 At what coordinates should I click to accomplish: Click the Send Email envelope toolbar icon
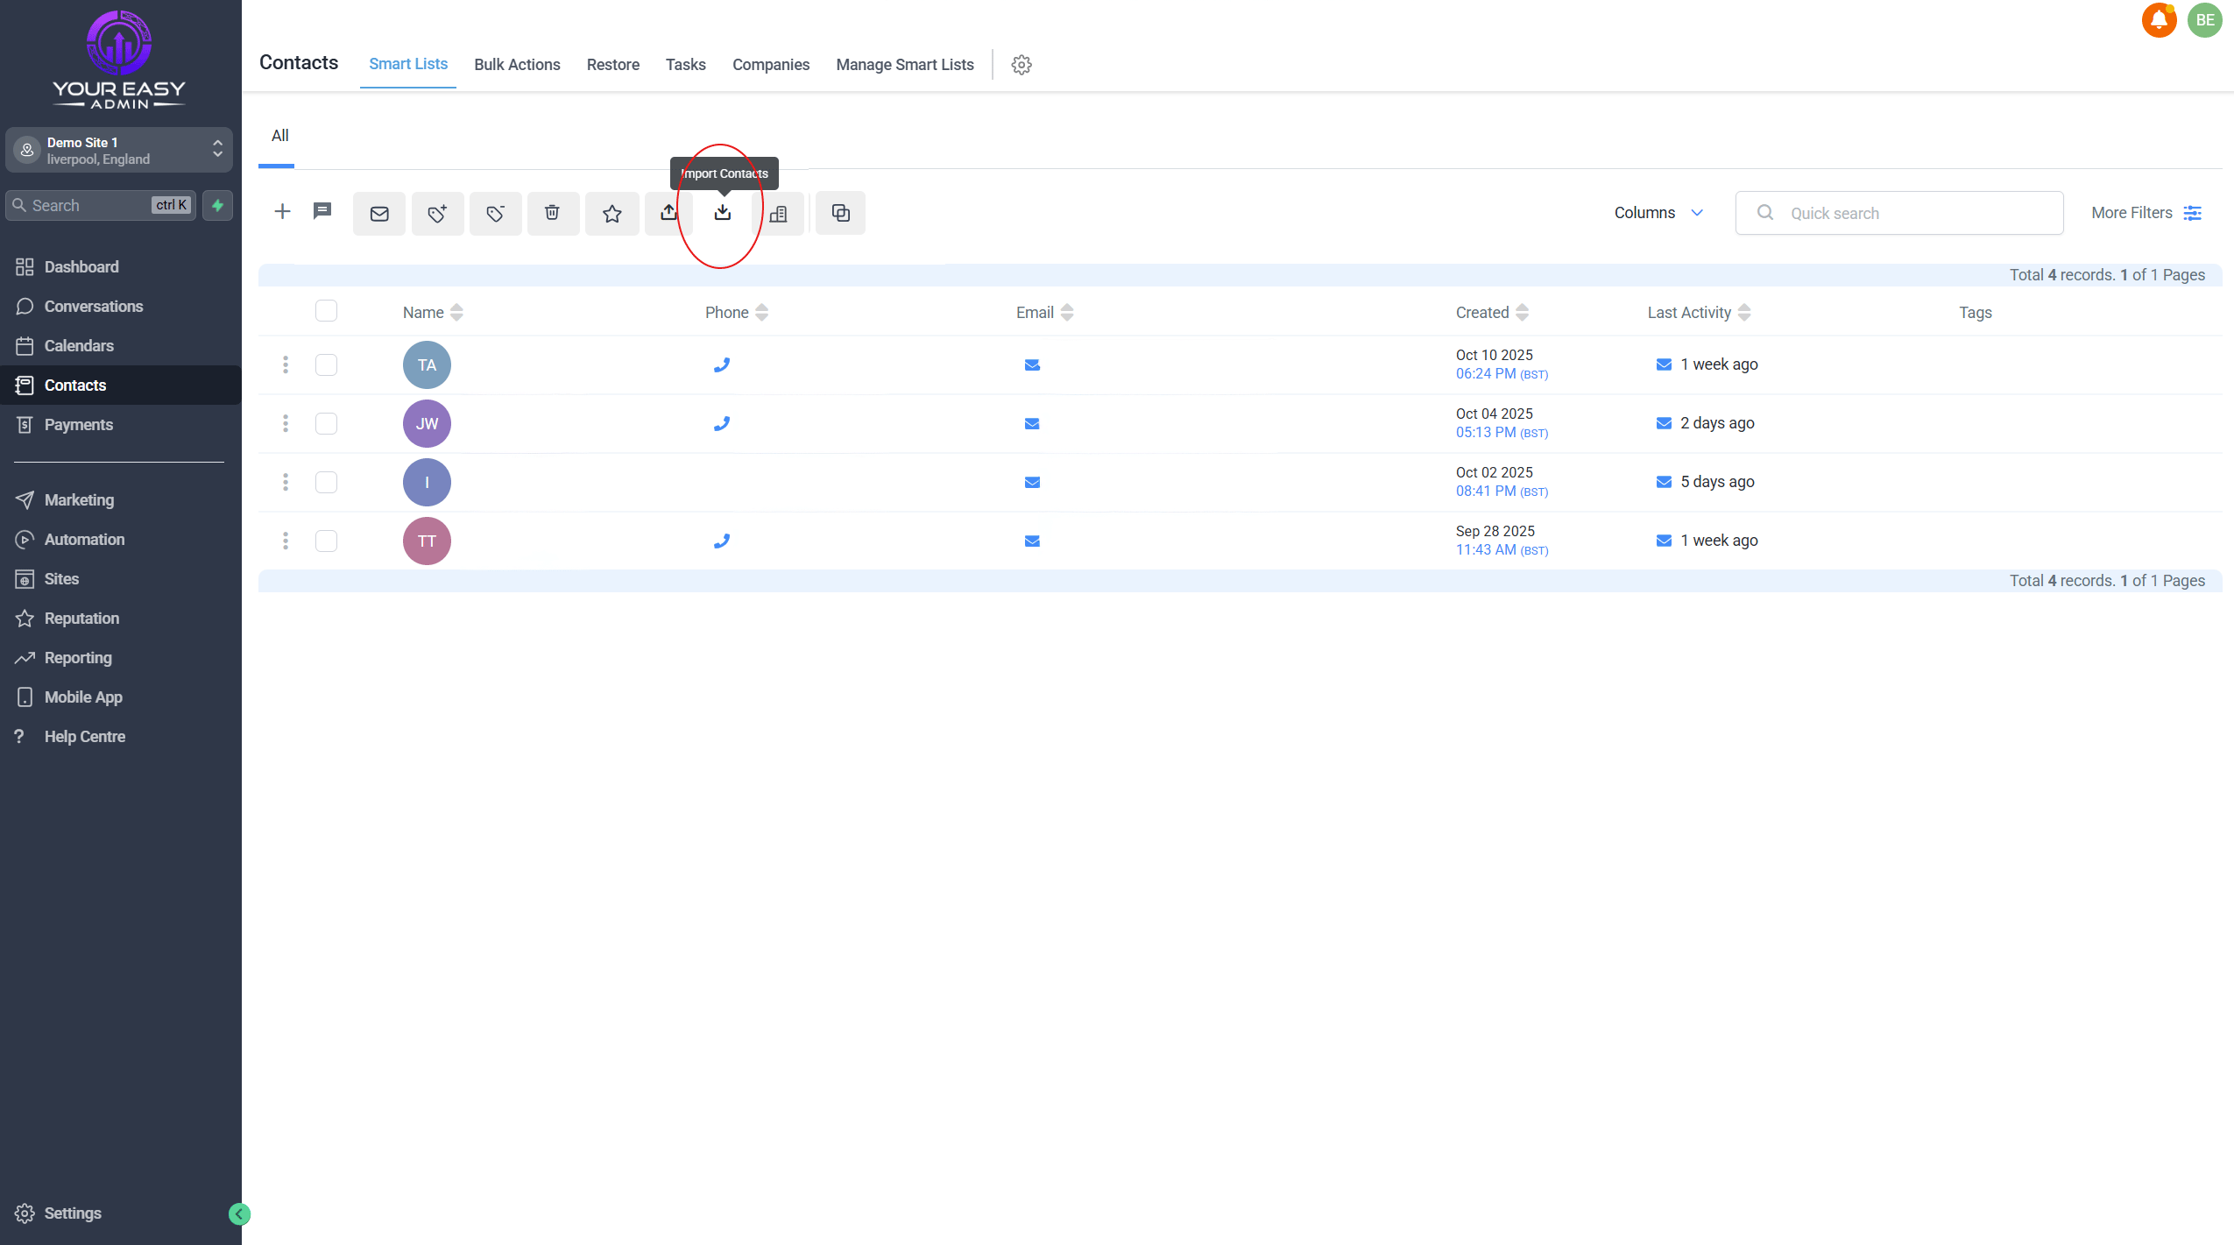pos(379,213)
